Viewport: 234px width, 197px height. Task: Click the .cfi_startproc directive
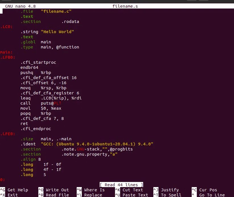coord(38,62)
